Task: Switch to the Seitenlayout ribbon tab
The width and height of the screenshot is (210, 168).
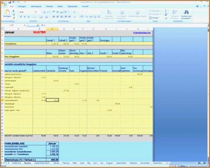Action: click(36, 6)
